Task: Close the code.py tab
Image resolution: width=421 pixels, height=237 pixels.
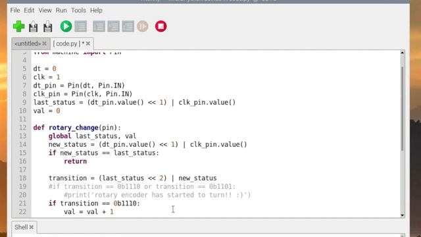Action: pos(88,43)
